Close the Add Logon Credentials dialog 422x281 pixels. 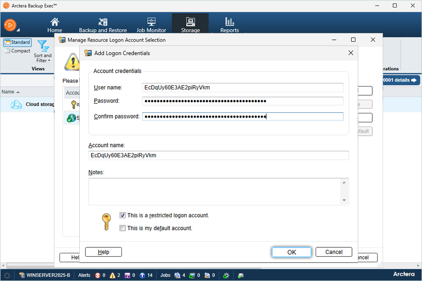pyautogui.click(x=351, y=53)
